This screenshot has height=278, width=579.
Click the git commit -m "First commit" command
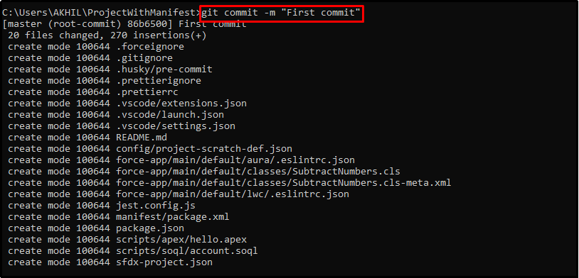coord(281,13)
